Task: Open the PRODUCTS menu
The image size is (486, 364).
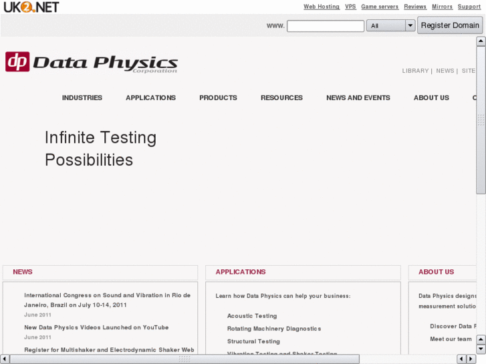Action: [x=218, y=98]
